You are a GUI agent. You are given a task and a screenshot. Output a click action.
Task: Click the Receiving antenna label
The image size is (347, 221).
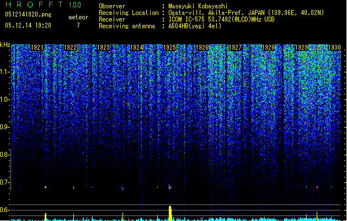tap(127, 26)
